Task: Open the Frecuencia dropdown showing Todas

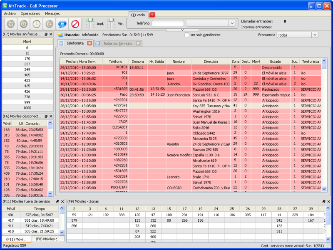Action: pyautogui.click(x=315, y=35)
